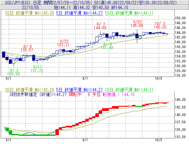
Task: Click the 8/1 date label under the lower chart
Action: (8, 140)
